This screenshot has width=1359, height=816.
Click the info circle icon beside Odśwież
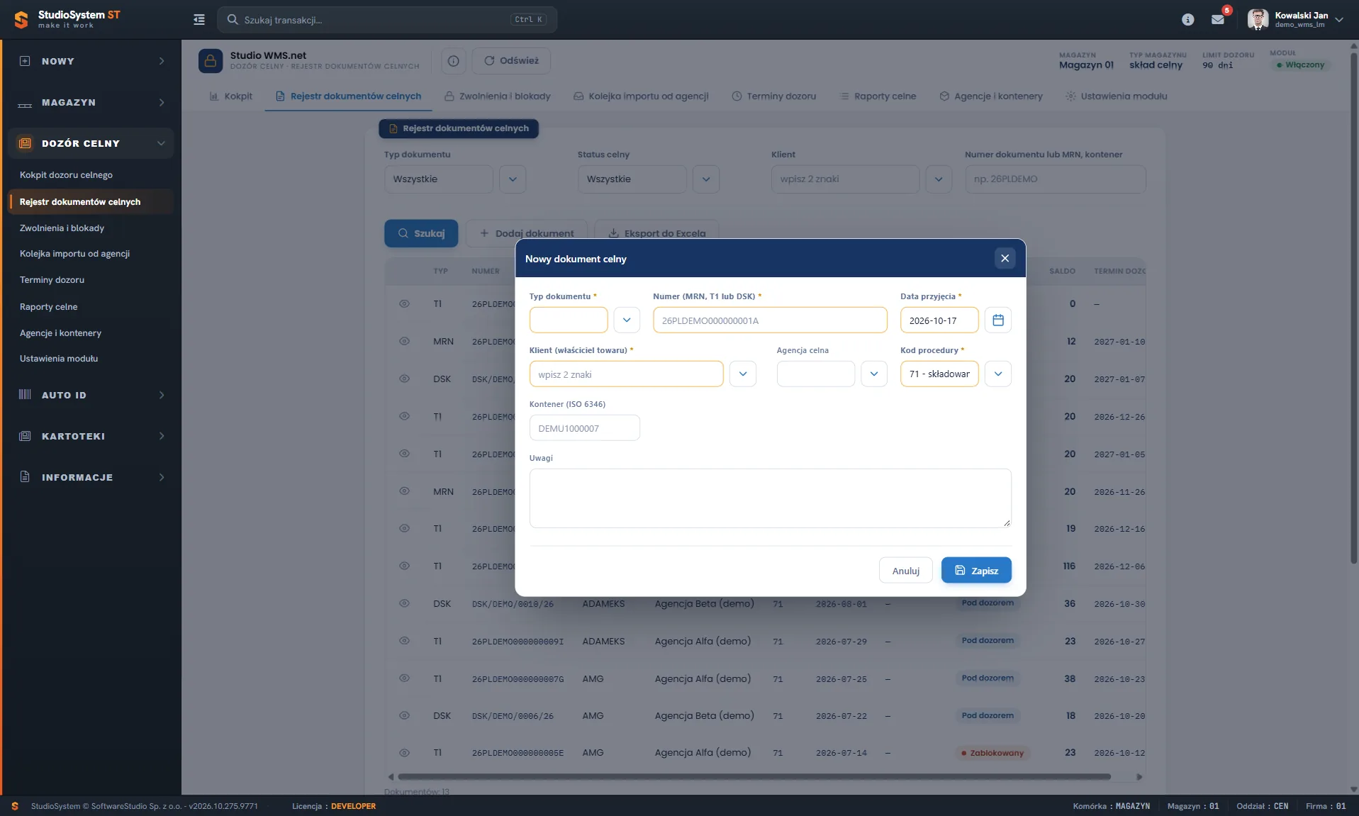454,61
